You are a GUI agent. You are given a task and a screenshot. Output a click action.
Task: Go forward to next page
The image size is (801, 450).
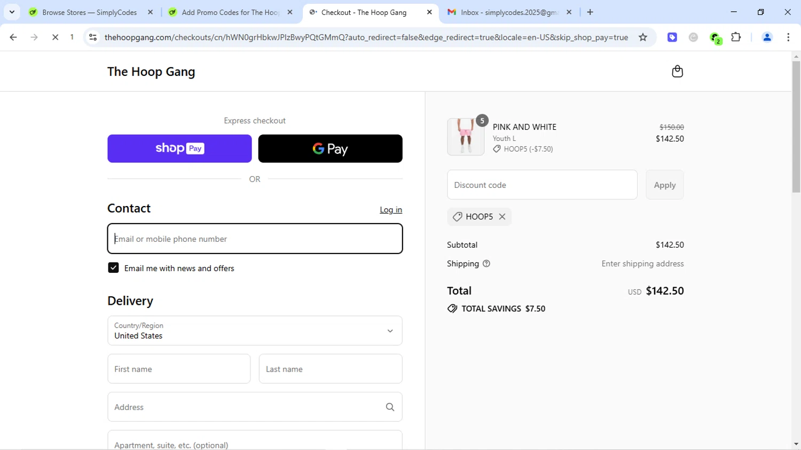tap(34, 37)
